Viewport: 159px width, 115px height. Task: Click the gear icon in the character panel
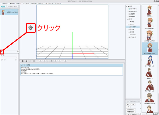[x=2, y=51]
